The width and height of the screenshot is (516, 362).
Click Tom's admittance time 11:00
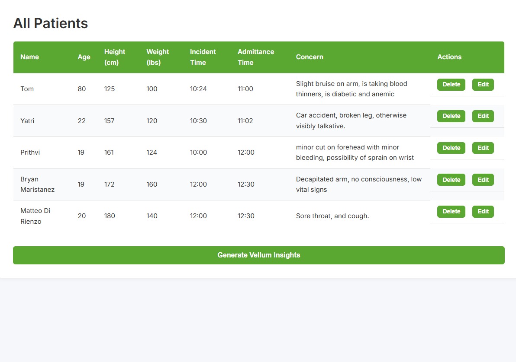[245, 89]
